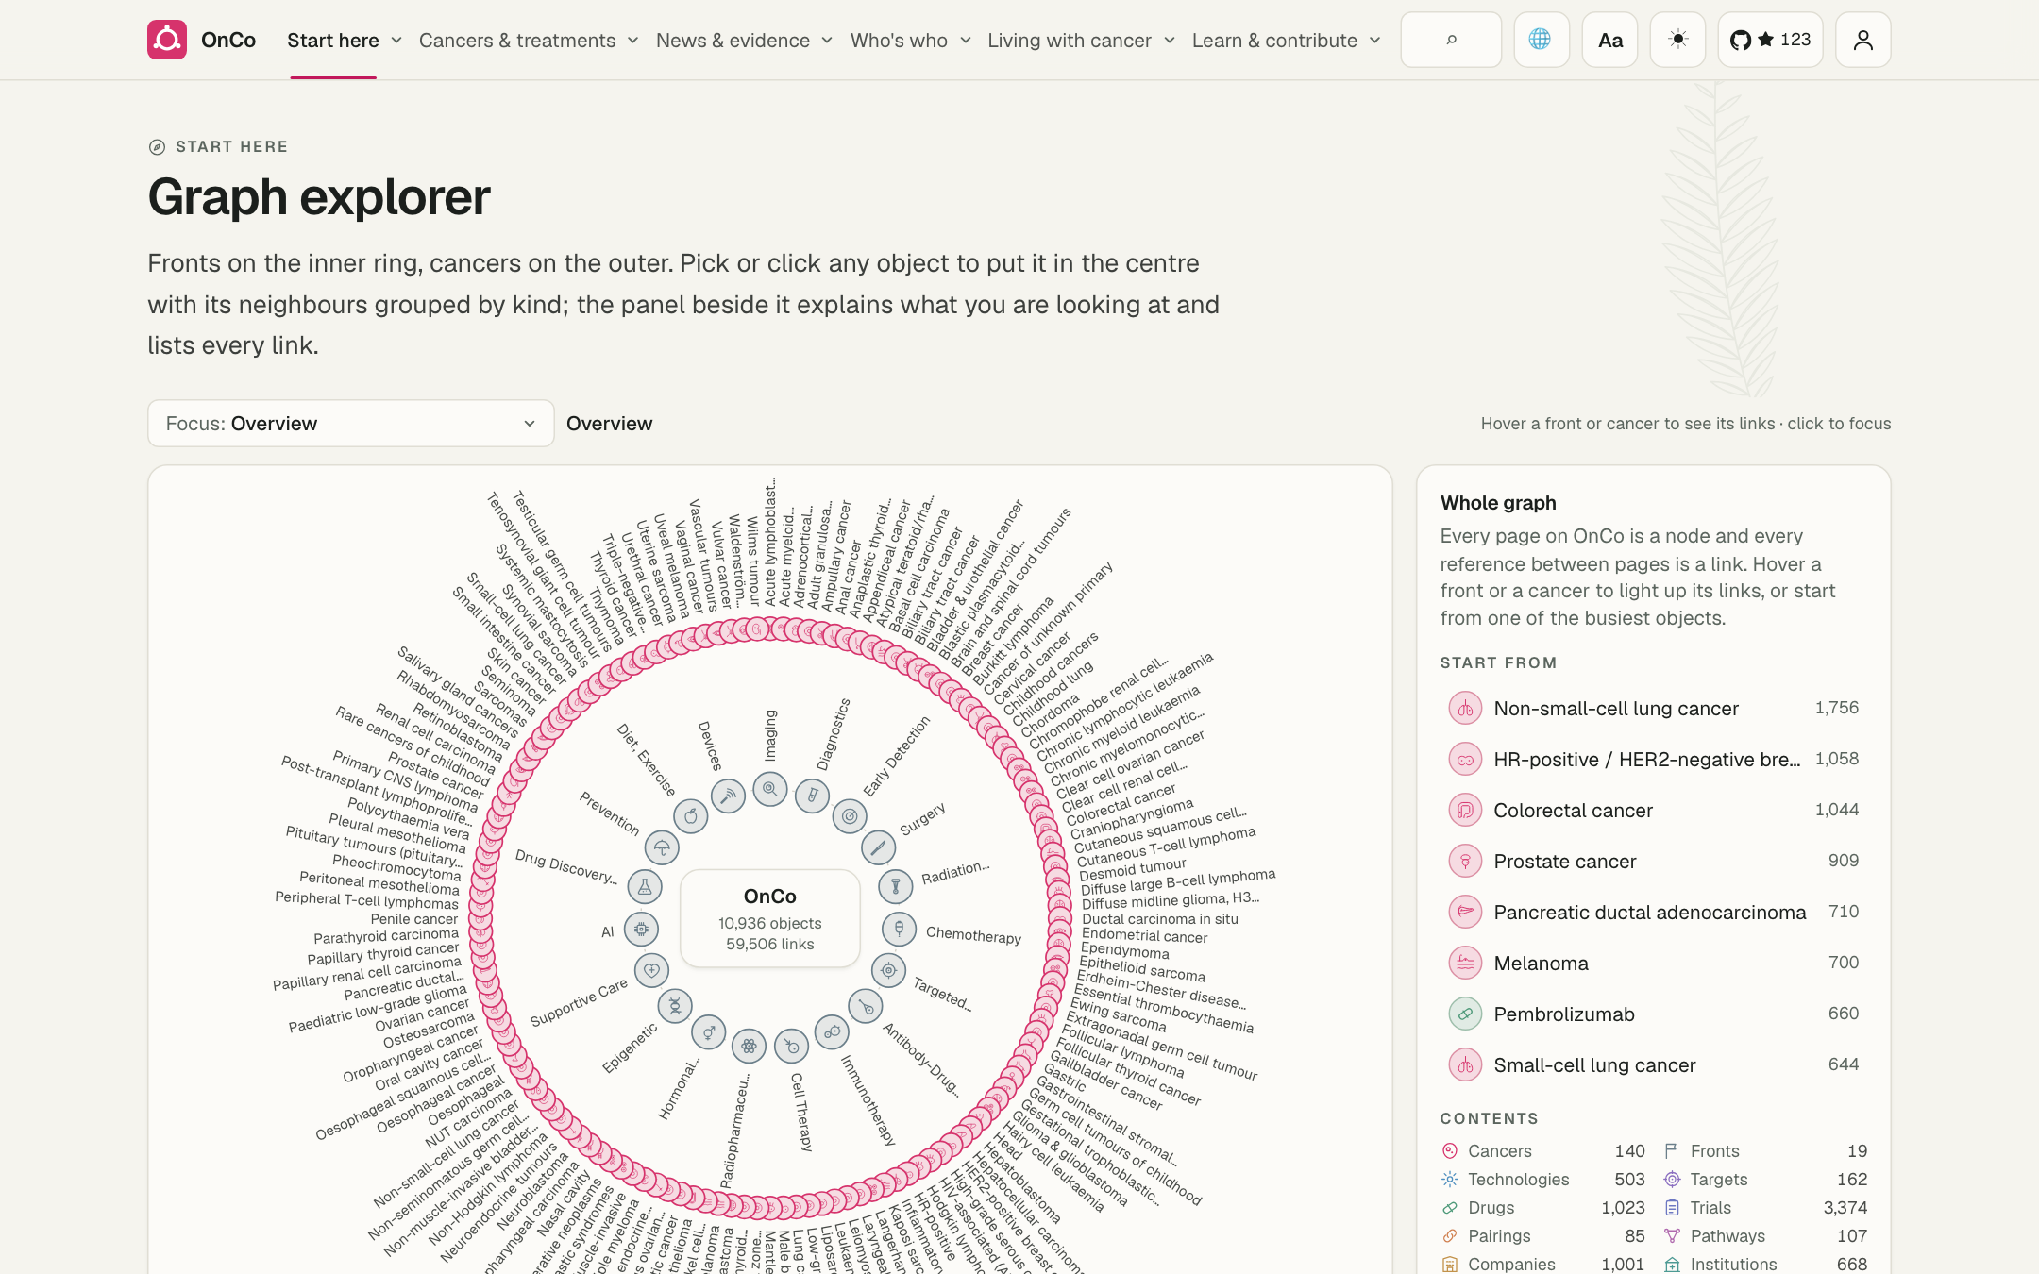Open the Learn & contribute menu
The width and height of the screenshot is (2039, 1274).
[x=1286, y=41]
